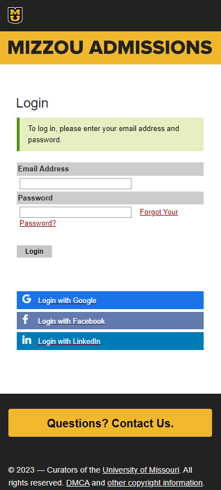Click the MU shield logo icon
This screenshot has height=490, width=221.
pyautogui.click(x=15, y=15)
